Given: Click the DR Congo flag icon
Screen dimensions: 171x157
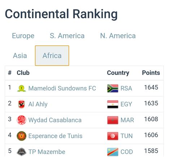Looking at the screenshot, I should point(113,152).
